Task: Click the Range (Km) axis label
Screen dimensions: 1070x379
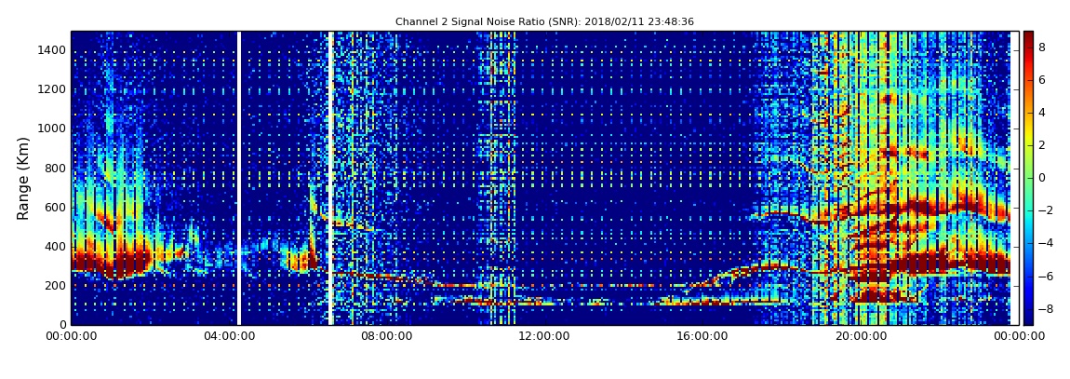Action: (x=23, y=178)
